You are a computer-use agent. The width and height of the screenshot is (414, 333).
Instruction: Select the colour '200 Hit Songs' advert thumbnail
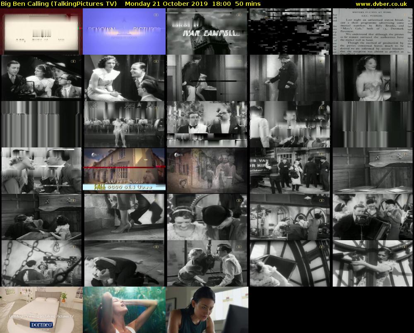pyautogui.click(x=124, y=171)
